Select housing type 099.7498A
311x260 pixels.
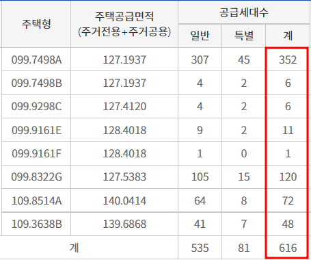(36, 60)
